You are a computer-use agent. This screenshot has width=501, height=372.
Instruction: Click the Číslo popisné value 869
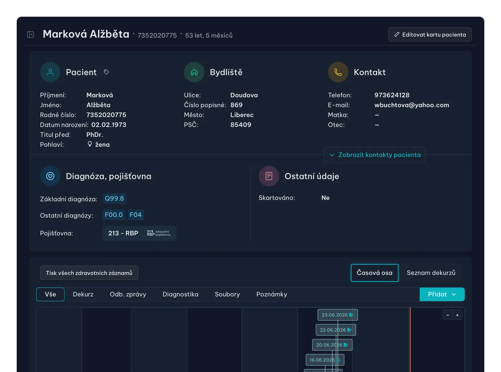coord(237,105)
